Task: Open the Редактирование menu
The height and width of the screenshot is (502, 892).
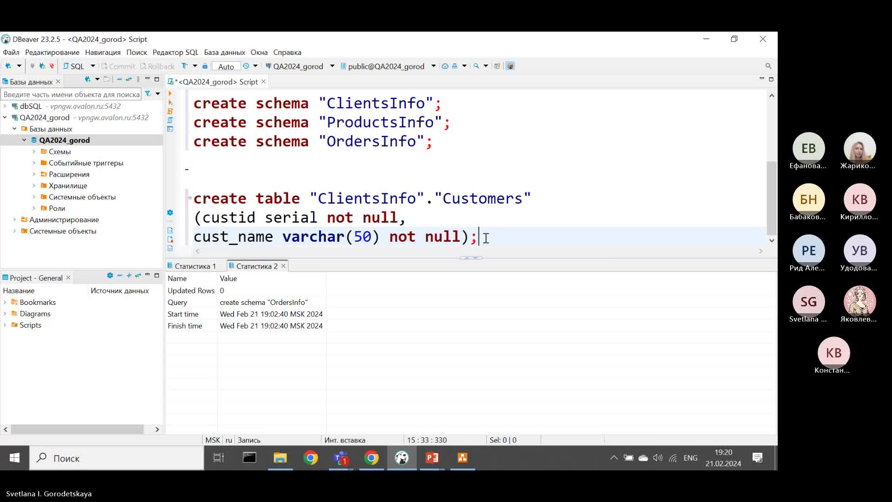Action: pyautogui.click(x=52, y=53)
